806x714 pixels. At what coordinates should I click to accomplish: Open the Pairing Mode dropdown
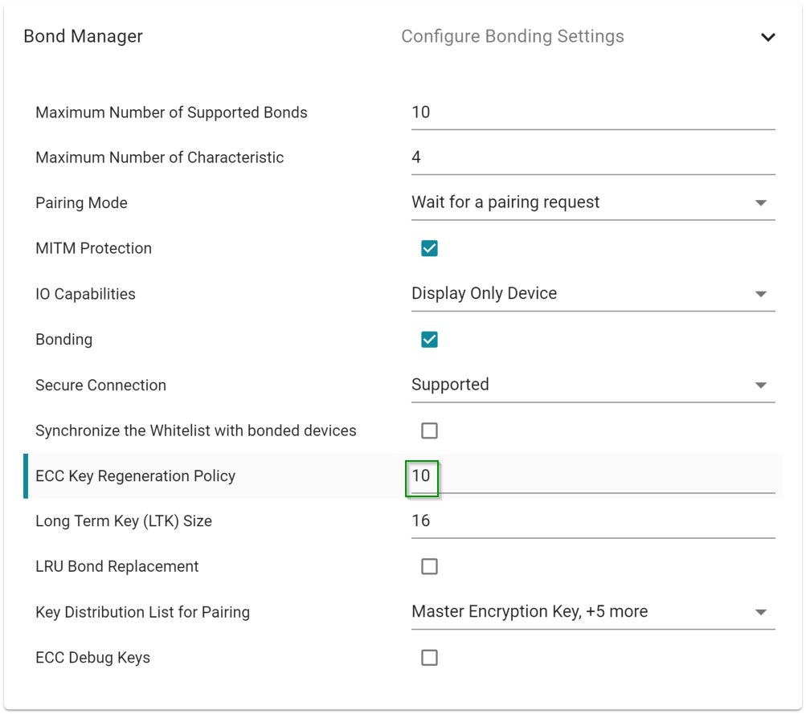(x=760, y=203)
